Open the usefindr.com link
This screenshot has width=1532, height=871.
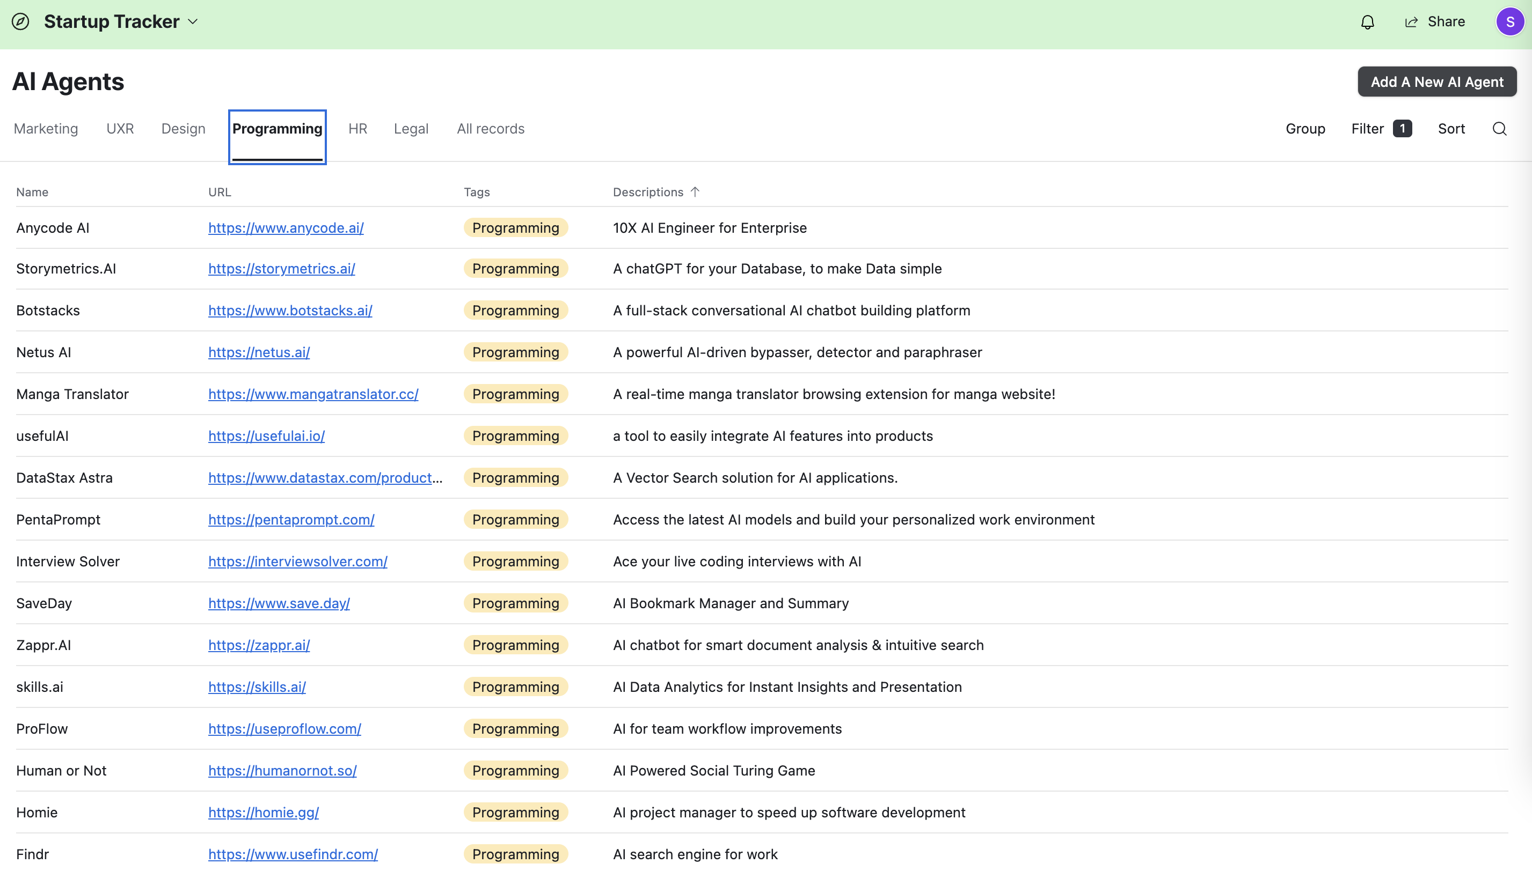tap(293, 855)
